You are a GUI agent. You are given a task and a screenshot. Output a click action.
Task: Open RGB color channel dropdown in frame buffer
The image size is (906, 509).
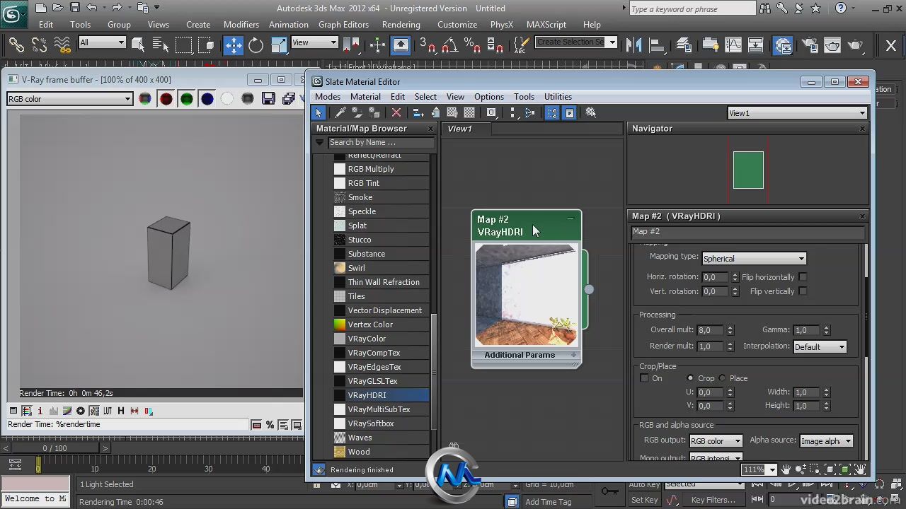click(69, 99)
